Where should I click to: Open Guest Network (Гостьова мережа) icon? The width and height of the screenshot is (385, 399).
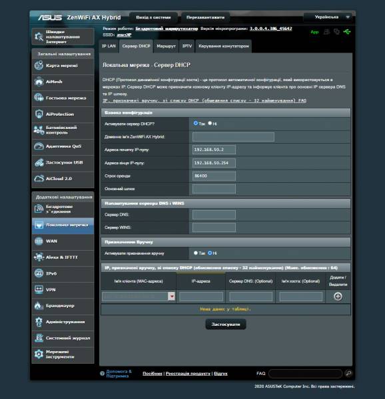pos(39,98)
